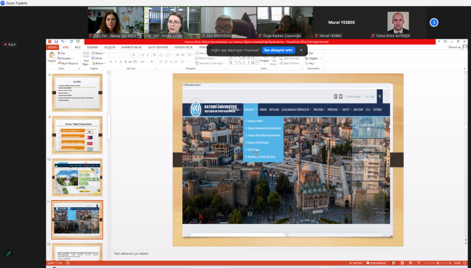Open the font size dropdown
The width and height of the screenshot is (471, 268).
click(x=139, y=55)
